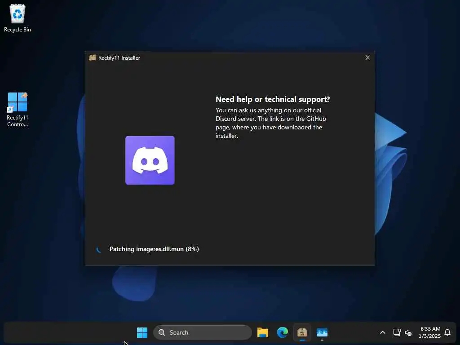Click the progress spinner beside patching status

point(98,250)
